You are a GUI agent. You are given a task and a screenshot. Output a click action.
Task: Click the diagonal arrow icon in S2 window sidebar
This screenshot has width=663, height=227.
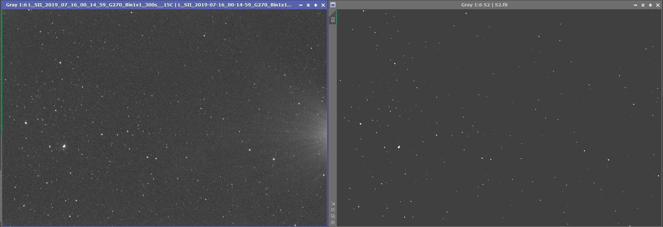pos(333,204)
